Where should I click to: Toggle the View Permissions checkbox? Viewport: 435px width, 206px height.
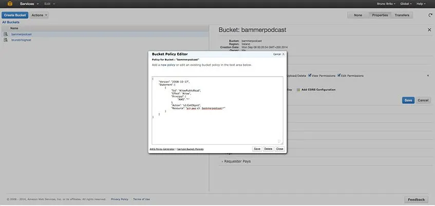click(x=310, y=75)
